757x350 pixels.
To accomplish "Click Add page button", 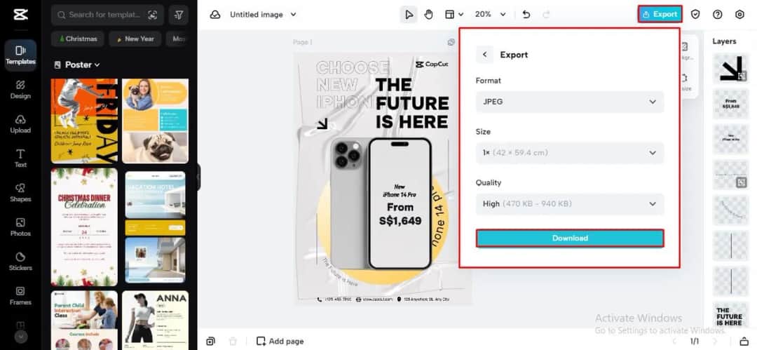I will pos(280,341).
